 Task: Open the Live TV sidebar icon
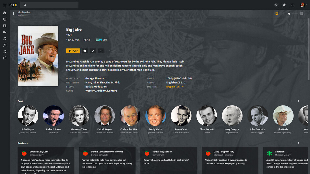(x=5, y=58)
